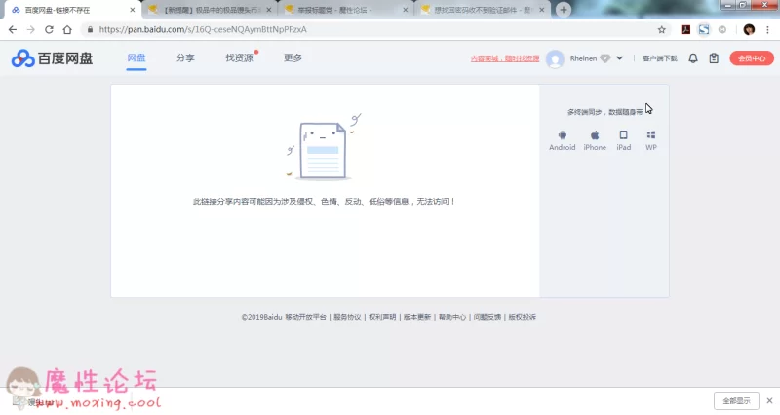Open a new browser tab
780x415 pixels.
(x=564, y=10)
